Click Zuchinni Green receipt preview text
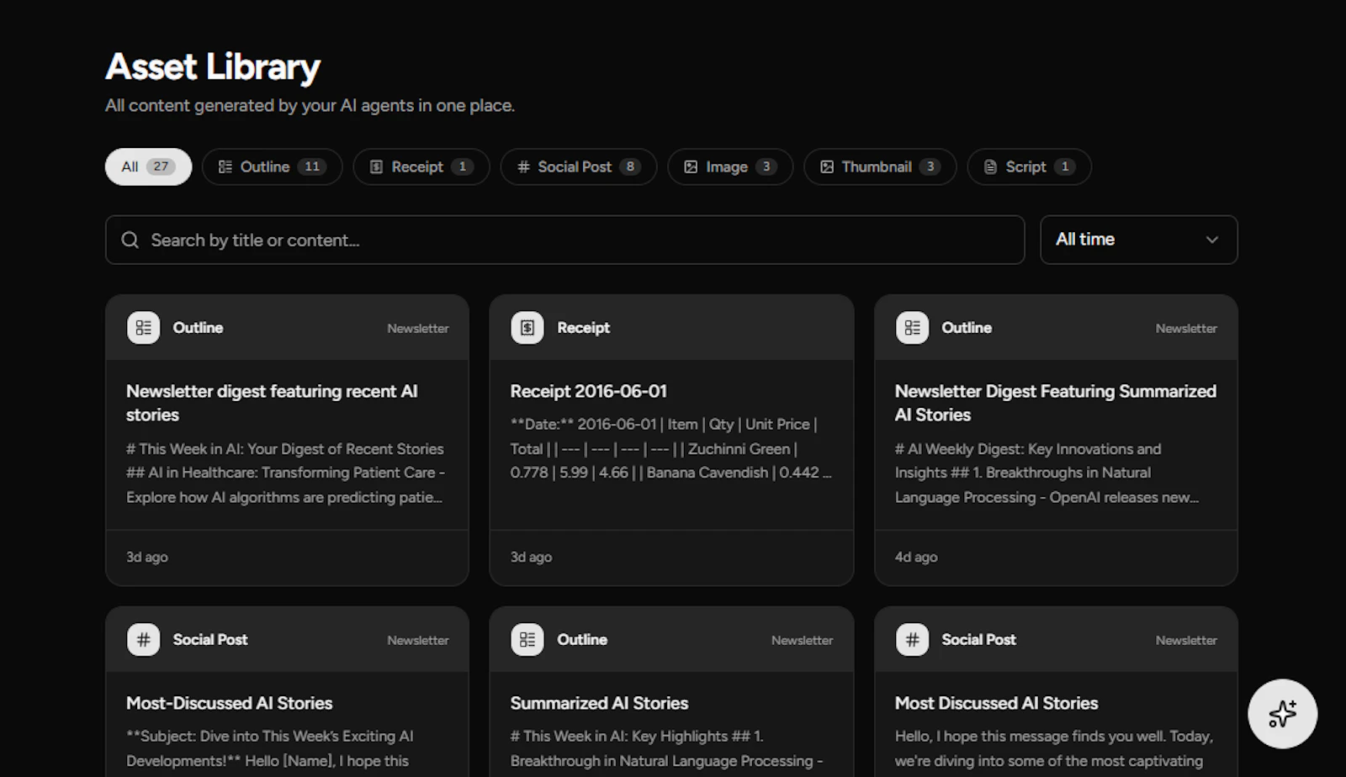 click(670, 448)
